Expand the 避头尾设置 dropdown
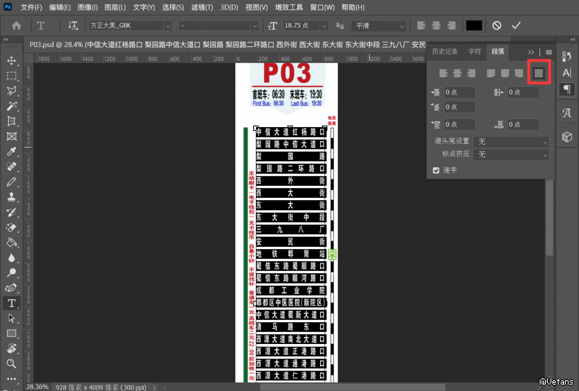Screen dimensions: 579x391 pos(511,142)
